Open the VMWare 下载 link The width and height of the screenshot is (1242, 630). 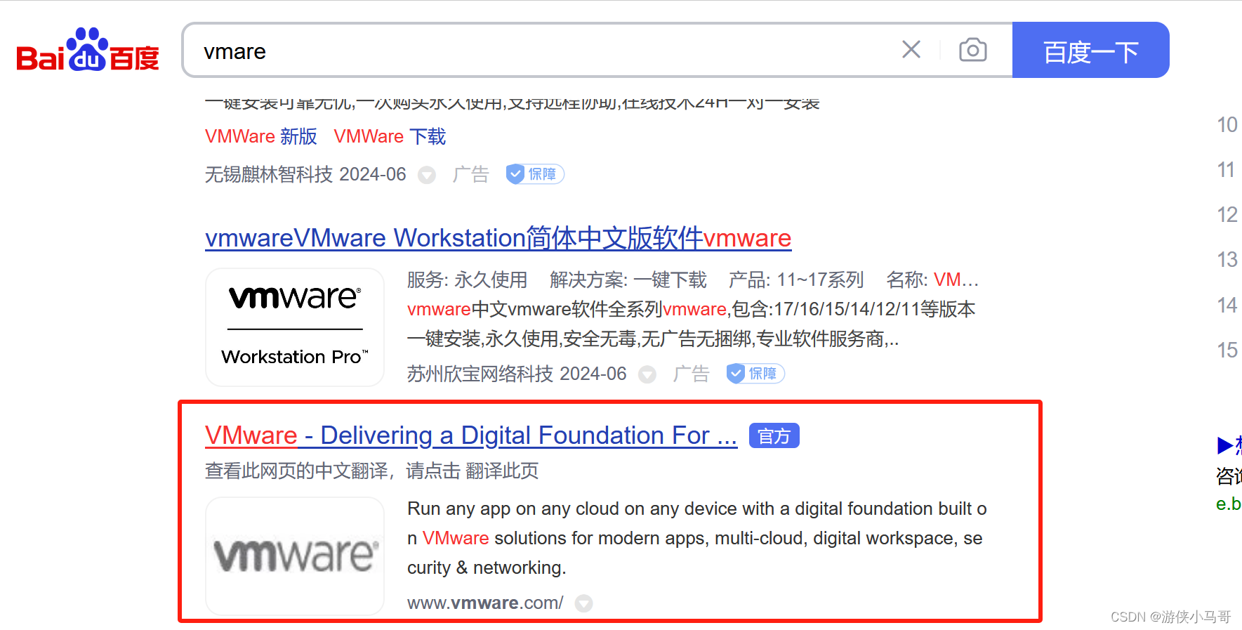pyautogui.click(x=390, y=136)
